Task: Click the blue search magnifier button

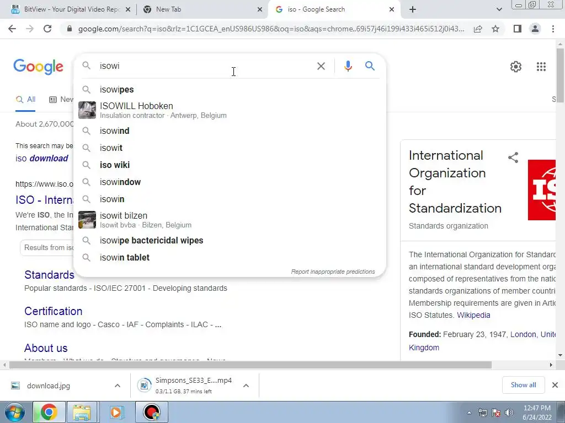Action: (x=370, y=66)
